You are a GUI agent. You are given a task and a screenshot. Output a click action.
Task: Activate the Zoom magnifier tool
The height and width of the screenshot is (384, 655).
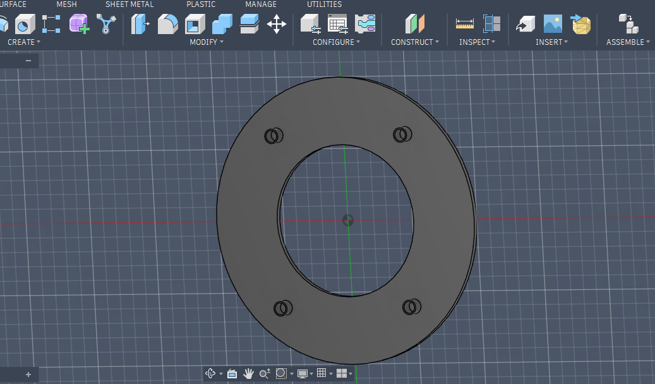(x=265, y=373)
